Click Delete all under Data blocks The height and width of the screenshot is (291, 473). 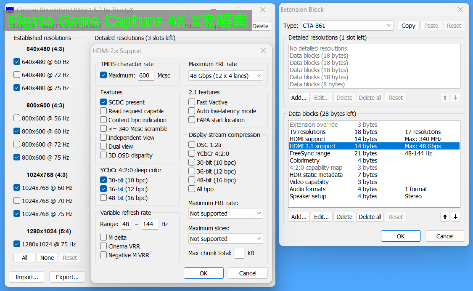tap(370, 216)
